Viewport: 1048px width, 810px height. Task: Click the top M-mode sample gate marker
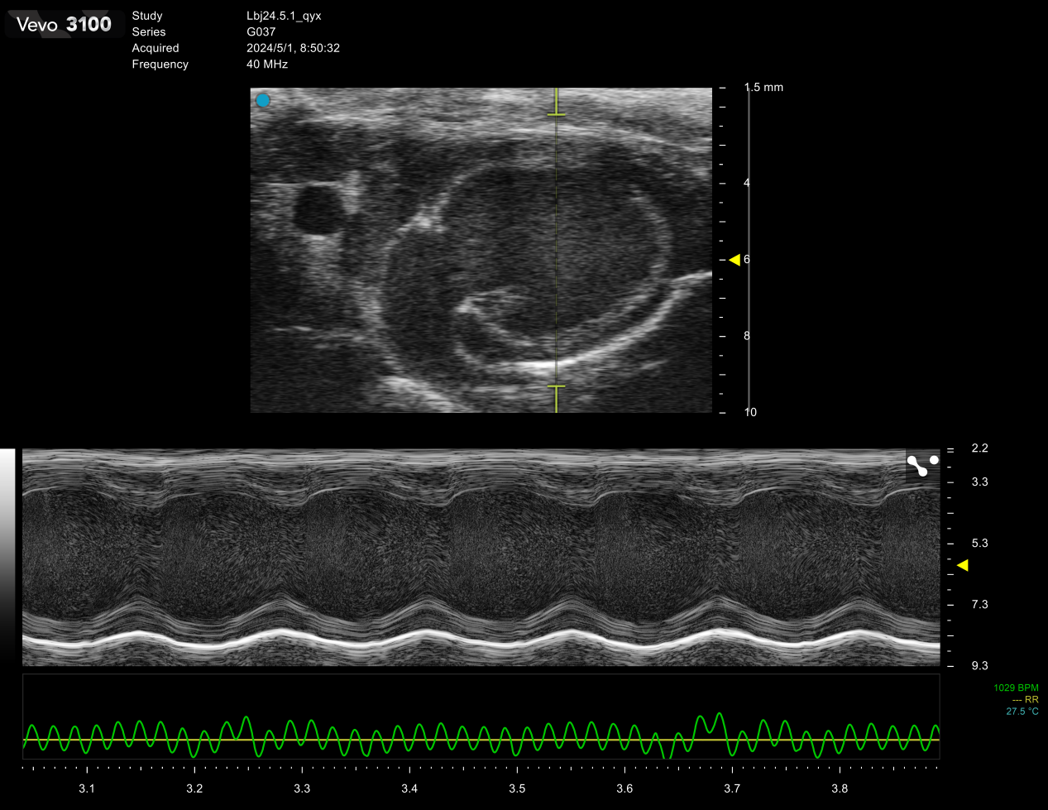556,114
